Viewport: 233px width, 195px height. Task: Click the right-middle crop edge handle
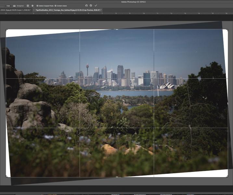tap(227, 103)
